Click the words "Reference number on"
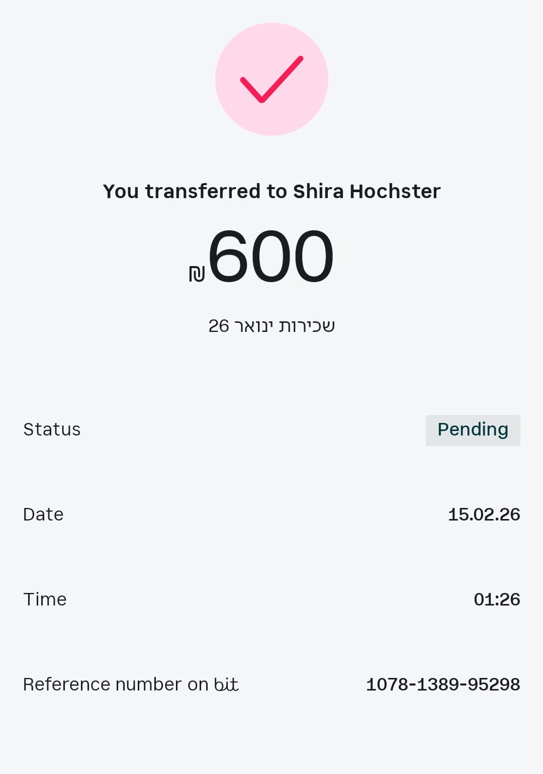Viewport: 543px width, 774px height. (x=116, y=684)
